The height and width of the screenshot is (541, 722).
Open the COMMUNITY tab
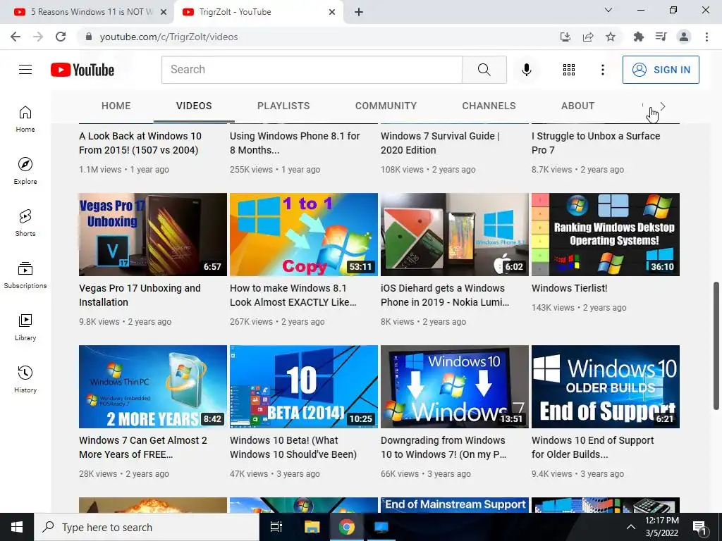pyautogui.click(x=386, y=106)
